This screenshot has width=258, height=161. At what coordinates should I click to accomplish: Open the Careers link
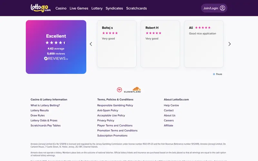(169, 120)
